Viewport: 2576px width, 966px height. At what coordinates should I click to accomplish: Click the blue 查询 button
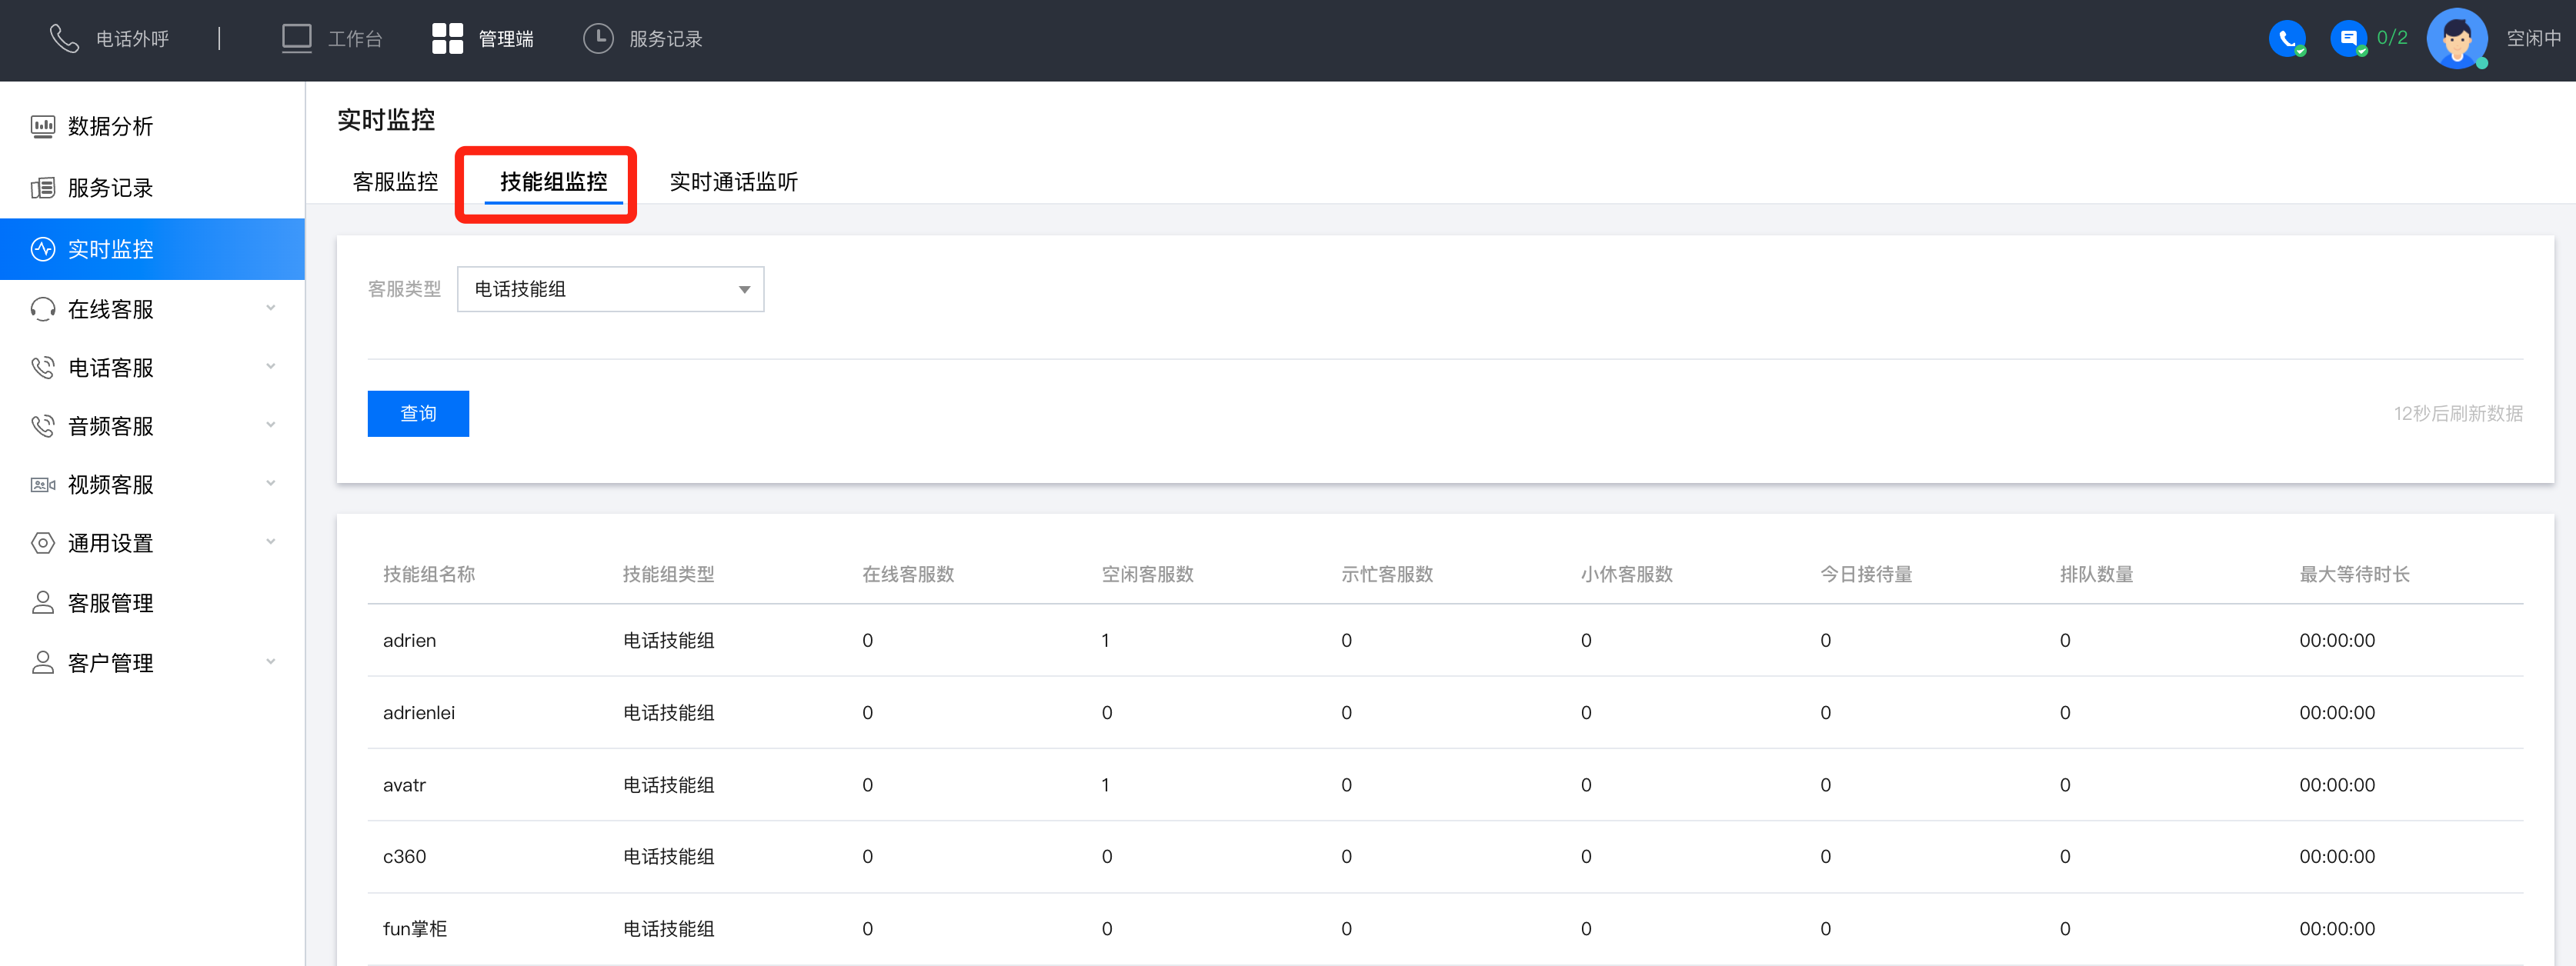(418, 413)
